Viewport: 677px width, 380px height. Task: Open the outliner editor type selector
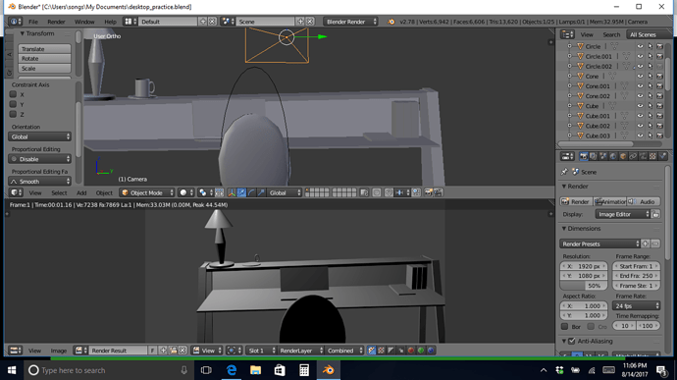567,34
